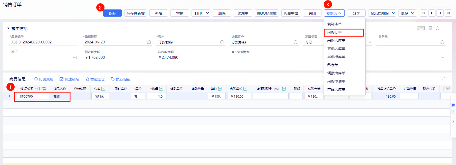Click 快速粘贴 link
This screenshot has width=456, height=165.
pyautogui.click(x=69, y=79)
